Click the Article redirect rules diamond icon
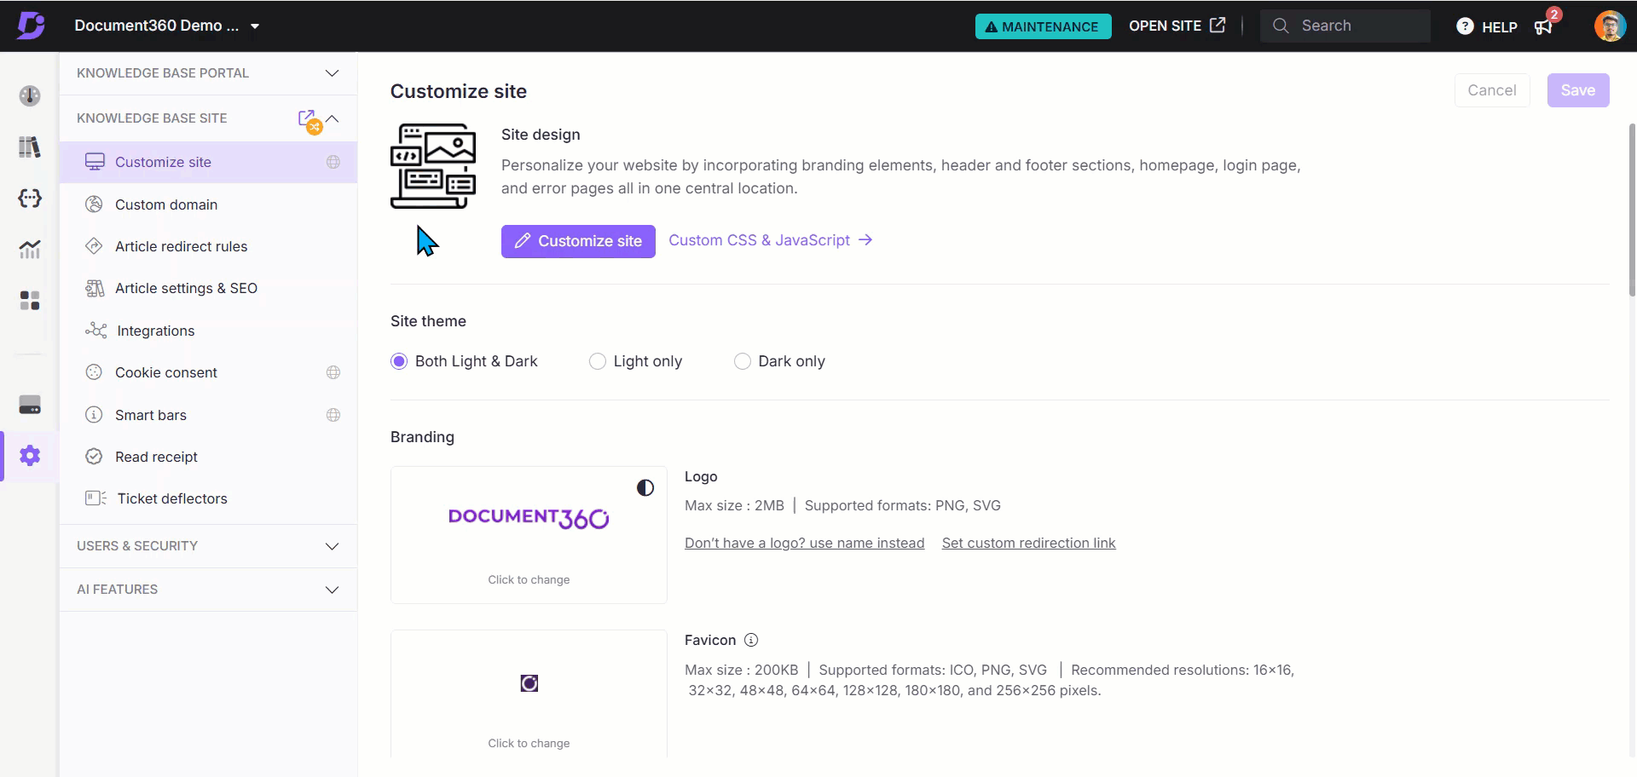Viewport: 1637px width, 777px height. coord(95,246)
